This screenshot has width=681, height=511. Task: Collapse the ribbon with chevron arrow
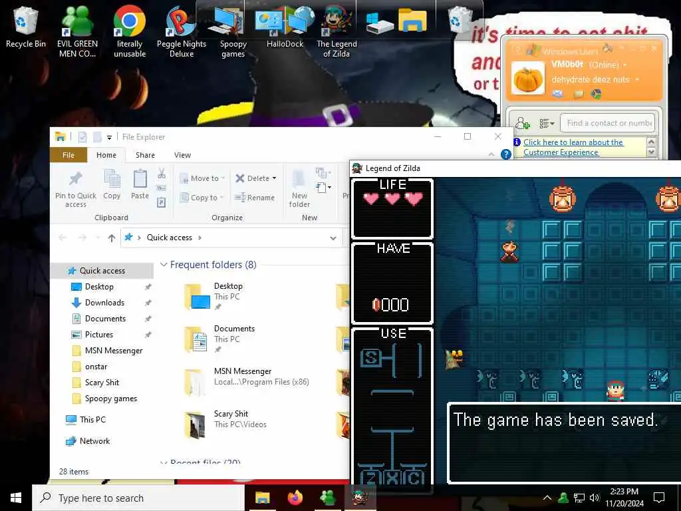[x=491, y=154]
